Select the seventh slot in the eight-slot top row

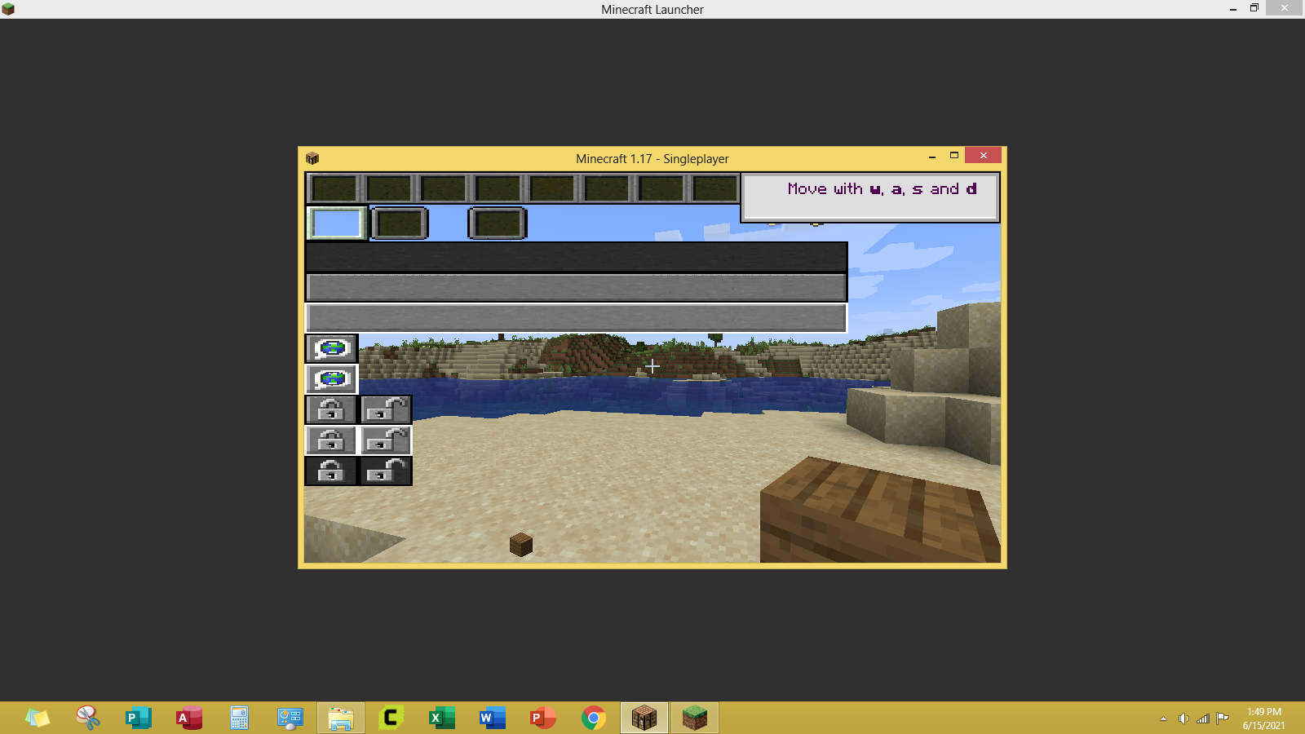(x=661, y=188)
